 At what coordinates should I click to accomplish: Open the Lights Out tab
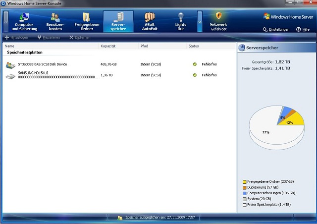pos(181,22)
